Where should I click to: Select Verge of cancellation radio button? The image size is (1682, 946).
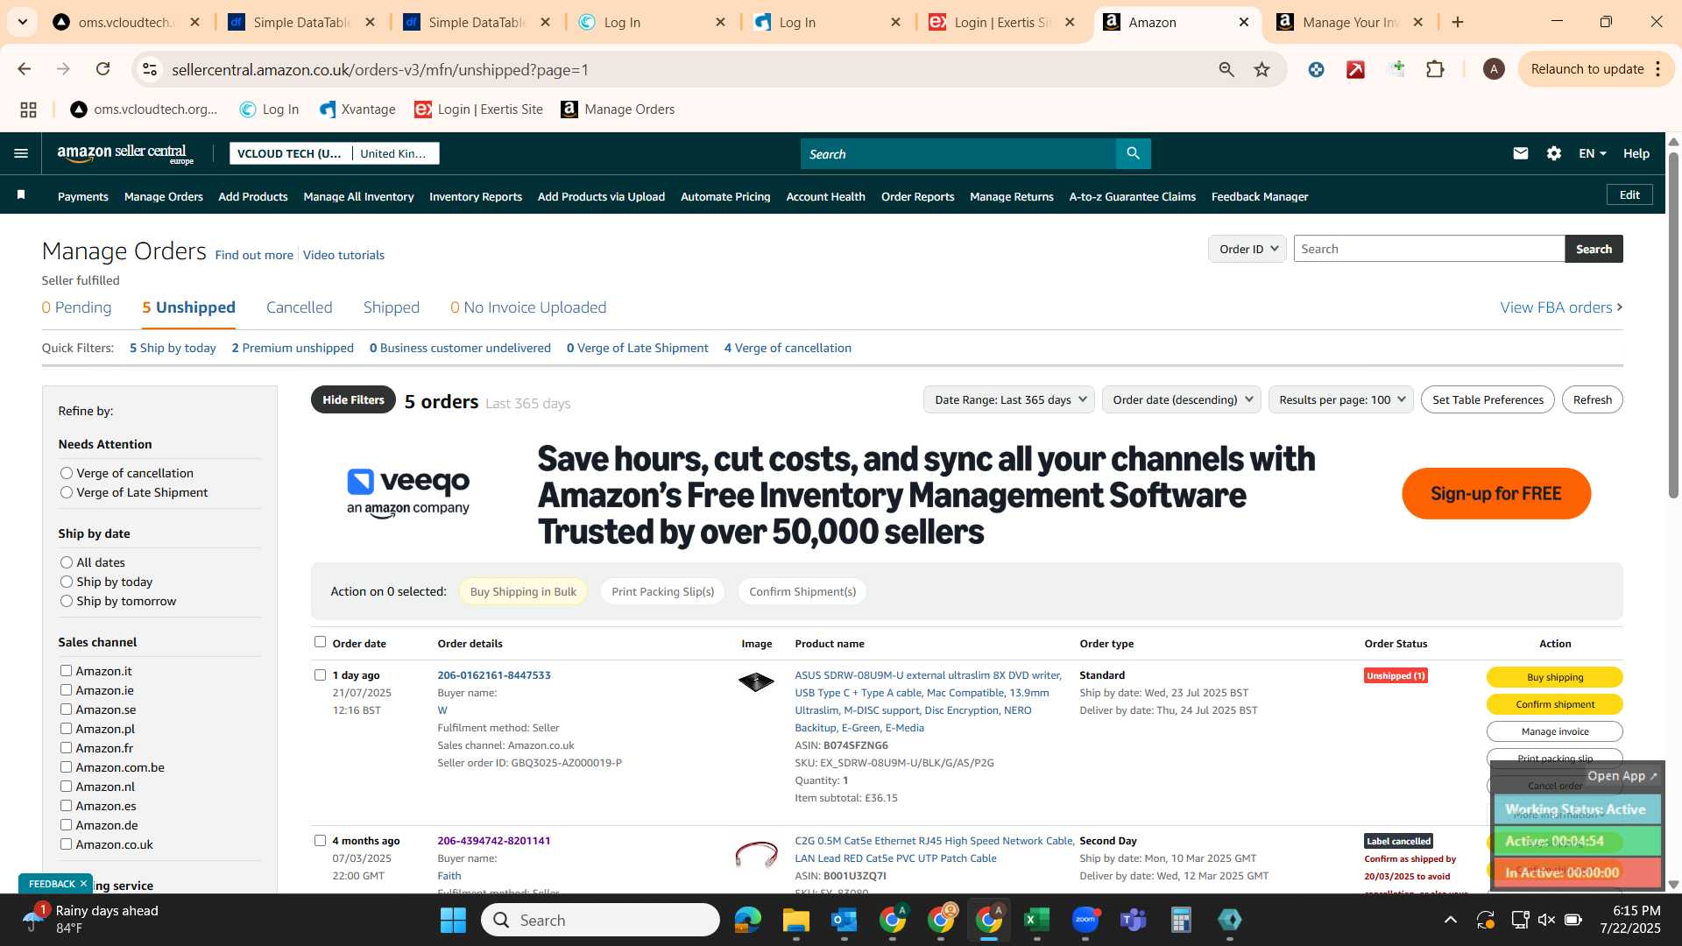66,473
